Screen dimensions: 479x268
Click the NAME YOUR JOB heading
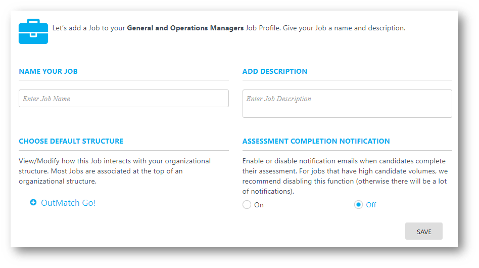[x=49, y=71]
